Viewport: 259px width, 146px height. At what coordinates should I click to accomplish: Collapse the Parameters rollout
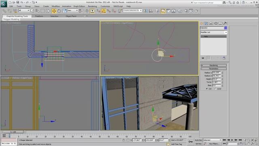point(214,69)
